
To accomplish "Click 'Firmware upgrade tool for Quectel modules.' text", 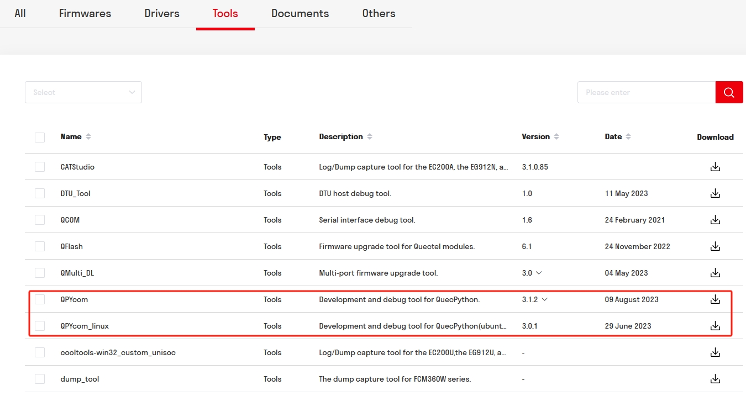I will pos(397,246).
